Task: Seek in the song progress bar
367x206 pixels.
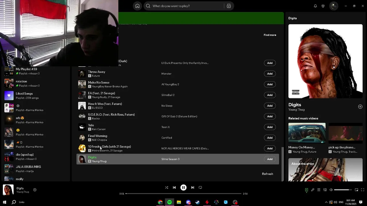Action: (183, 194)
